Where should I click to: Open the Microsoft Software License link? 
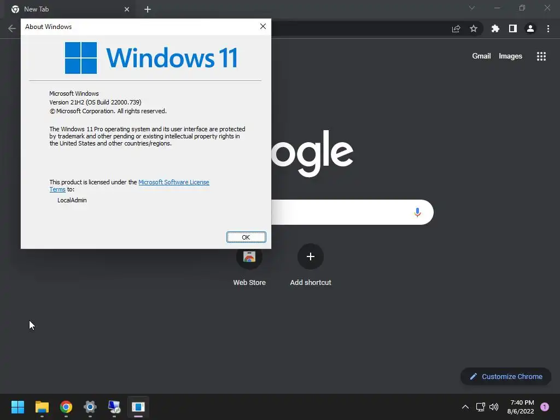click(x=173, y=182)
